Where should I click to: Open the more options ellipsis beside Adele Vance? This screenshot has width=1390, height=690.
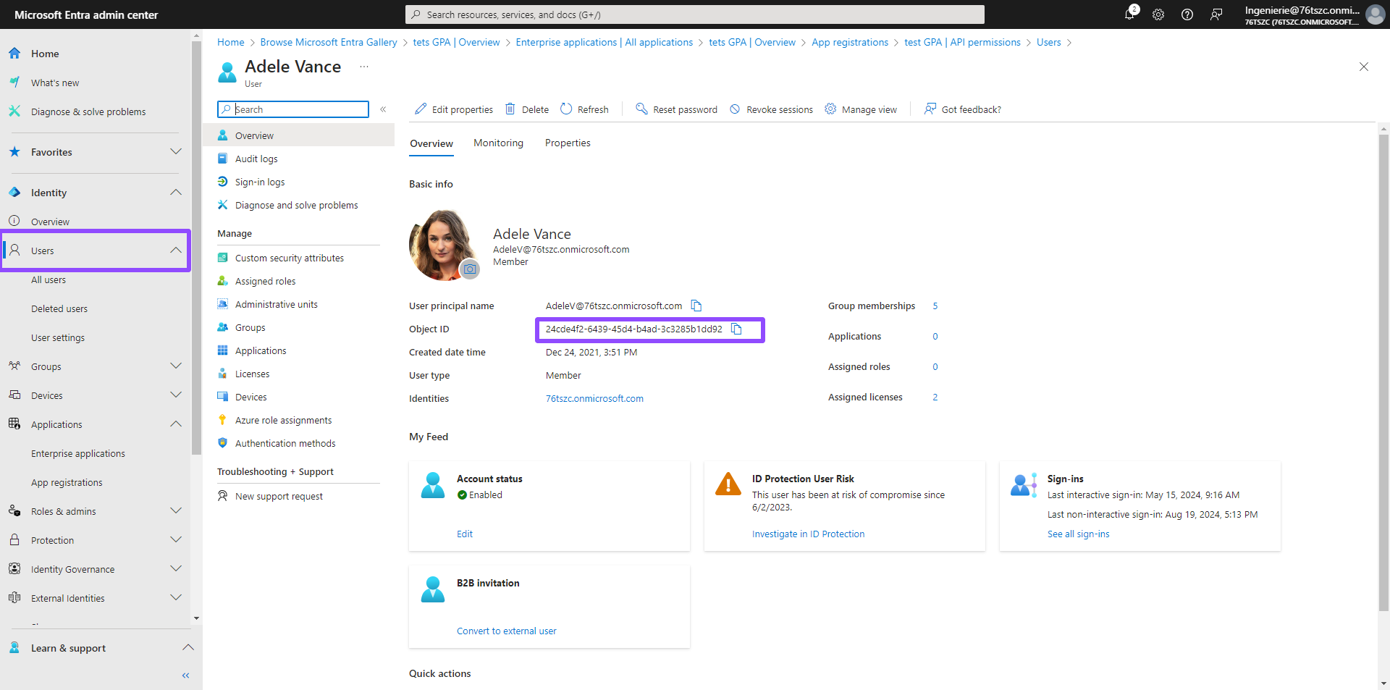[364, 67]
